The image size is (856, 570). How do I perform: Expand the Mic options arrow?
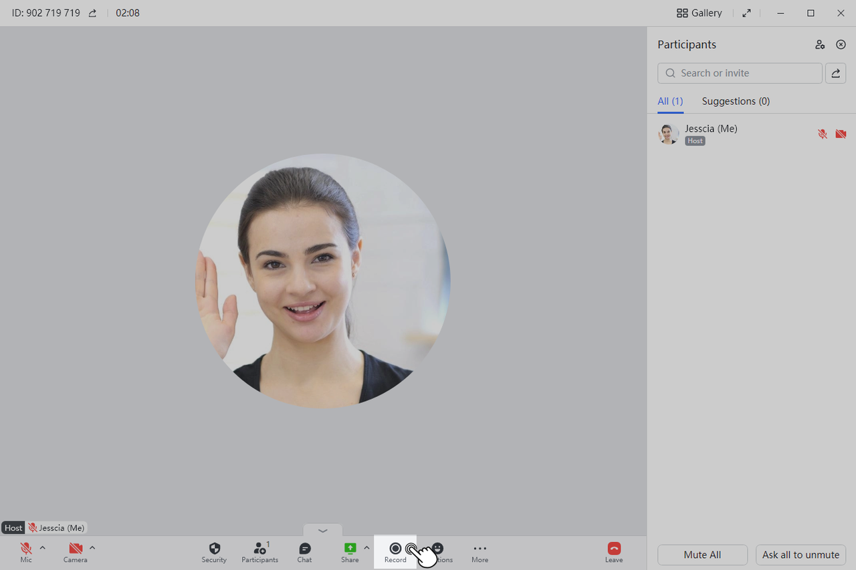click(43, 548)
